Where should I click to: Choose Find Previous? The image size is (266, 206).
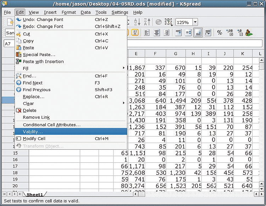click(x=71, y=90)
